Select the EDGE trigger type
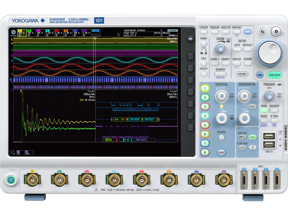Screen dimensions: 288x216 264,109
